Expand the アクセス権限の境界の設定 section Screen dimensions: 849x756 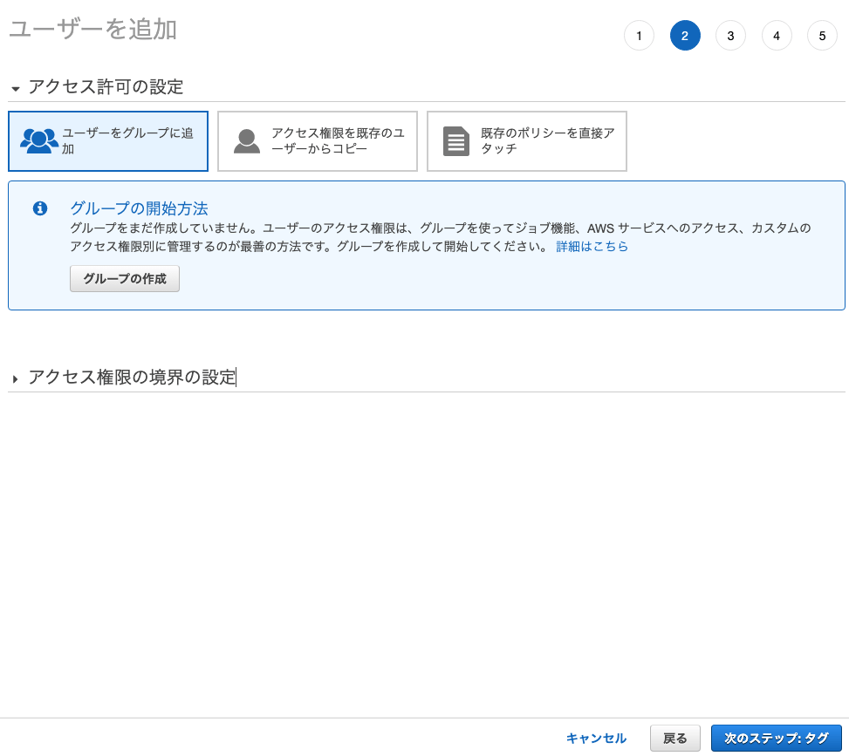pyautogui.click(x=131, y=378)
